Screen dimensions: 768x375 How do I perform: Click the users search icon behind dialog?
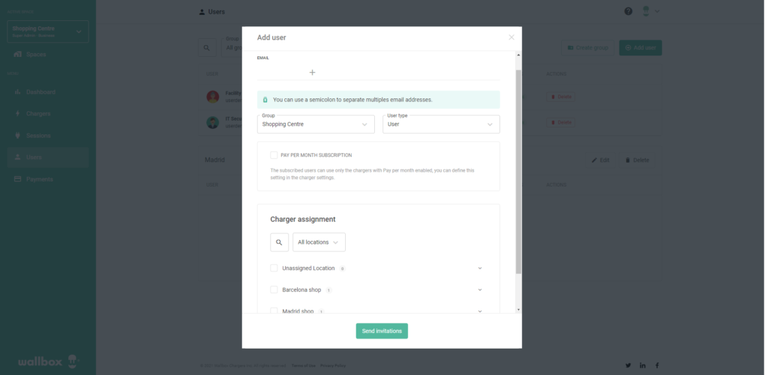pyautogui.click(x=207, y=48)
